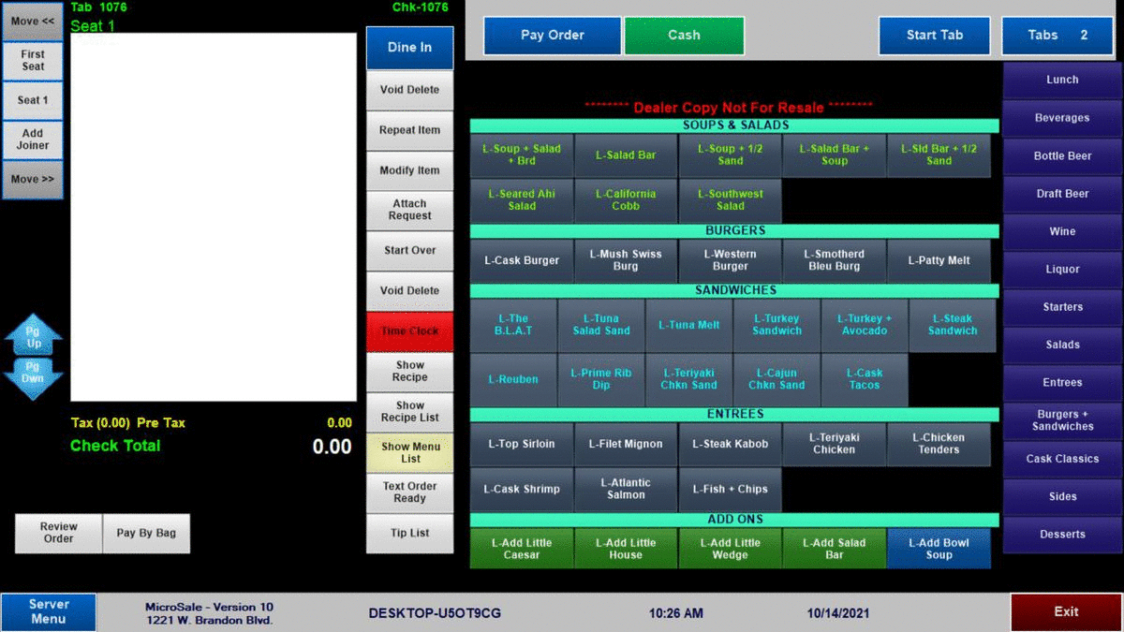The width and height of the screenshot is (1124, 632).
Task: Select the L-Reuben sandwich item
Action: pyautogui.click(x=513, y=380)
